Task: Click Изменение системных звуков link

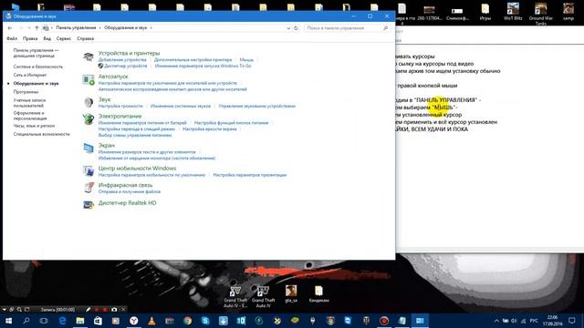Action: 181,107
